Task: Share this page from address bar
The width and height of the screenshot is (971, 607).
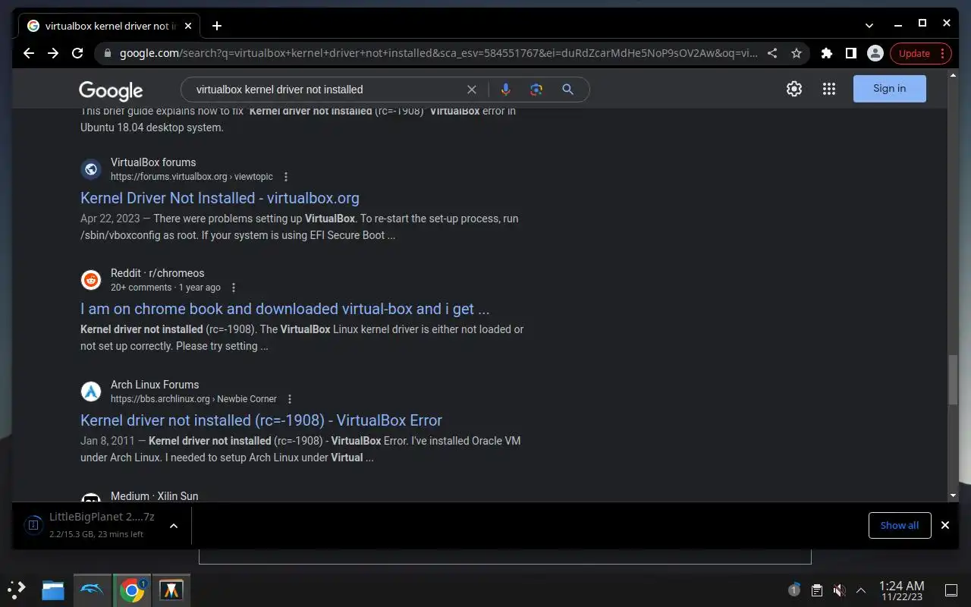Action: 772,53
